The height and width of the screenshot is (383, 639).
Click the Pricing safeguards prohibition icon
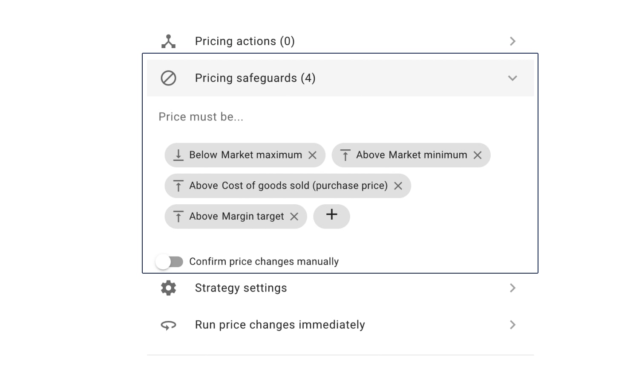(x=168, y=78)
